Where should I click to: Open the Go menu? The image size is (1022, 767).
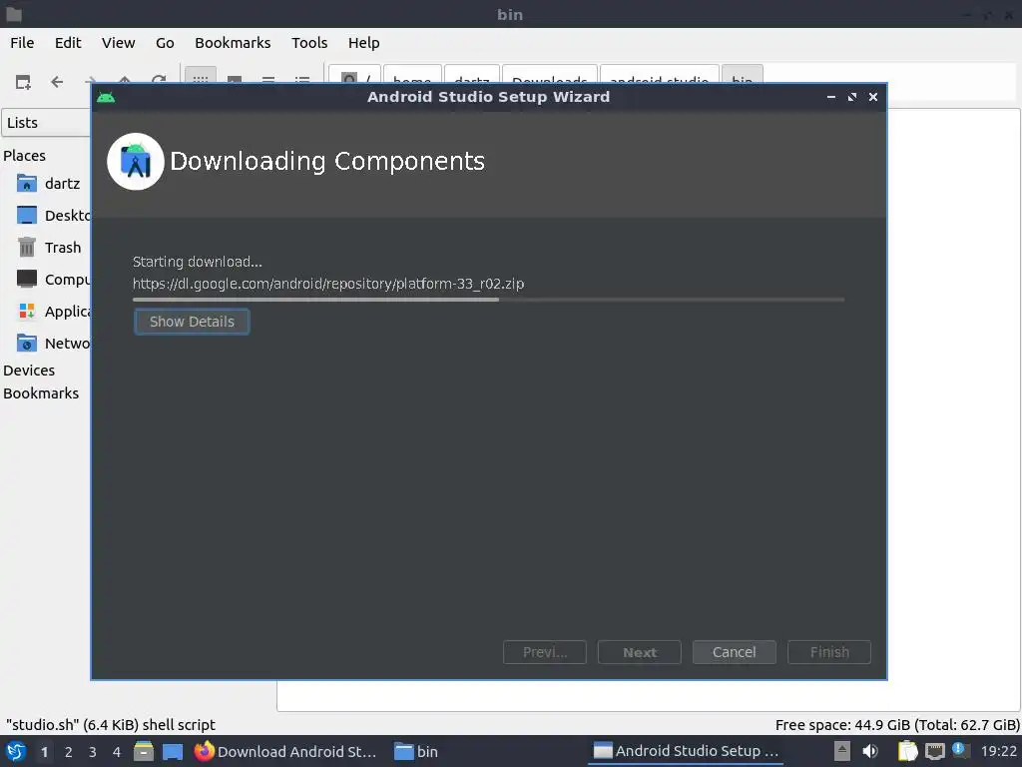point(165,43)
